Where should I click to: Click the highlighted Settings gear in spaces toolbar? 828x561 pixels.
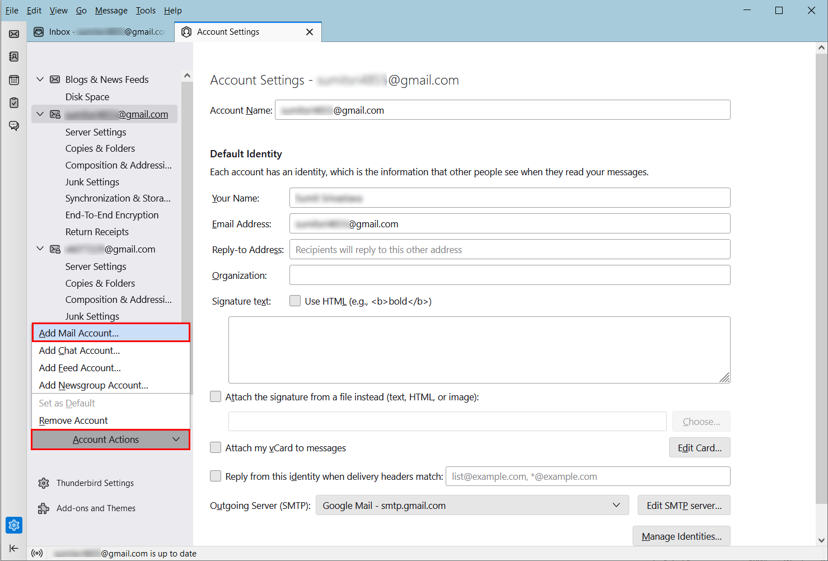pyautogui.click(x=14, y=525)
